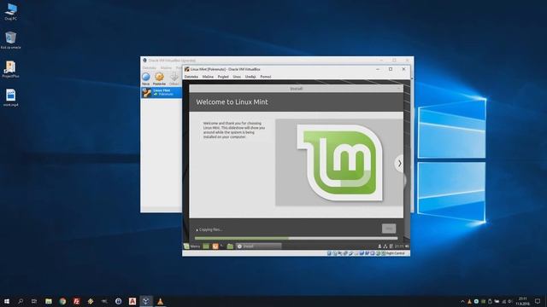Open FileZilla from the Windows taskbar
Screen dimensions: 547x307
point(76,301)
